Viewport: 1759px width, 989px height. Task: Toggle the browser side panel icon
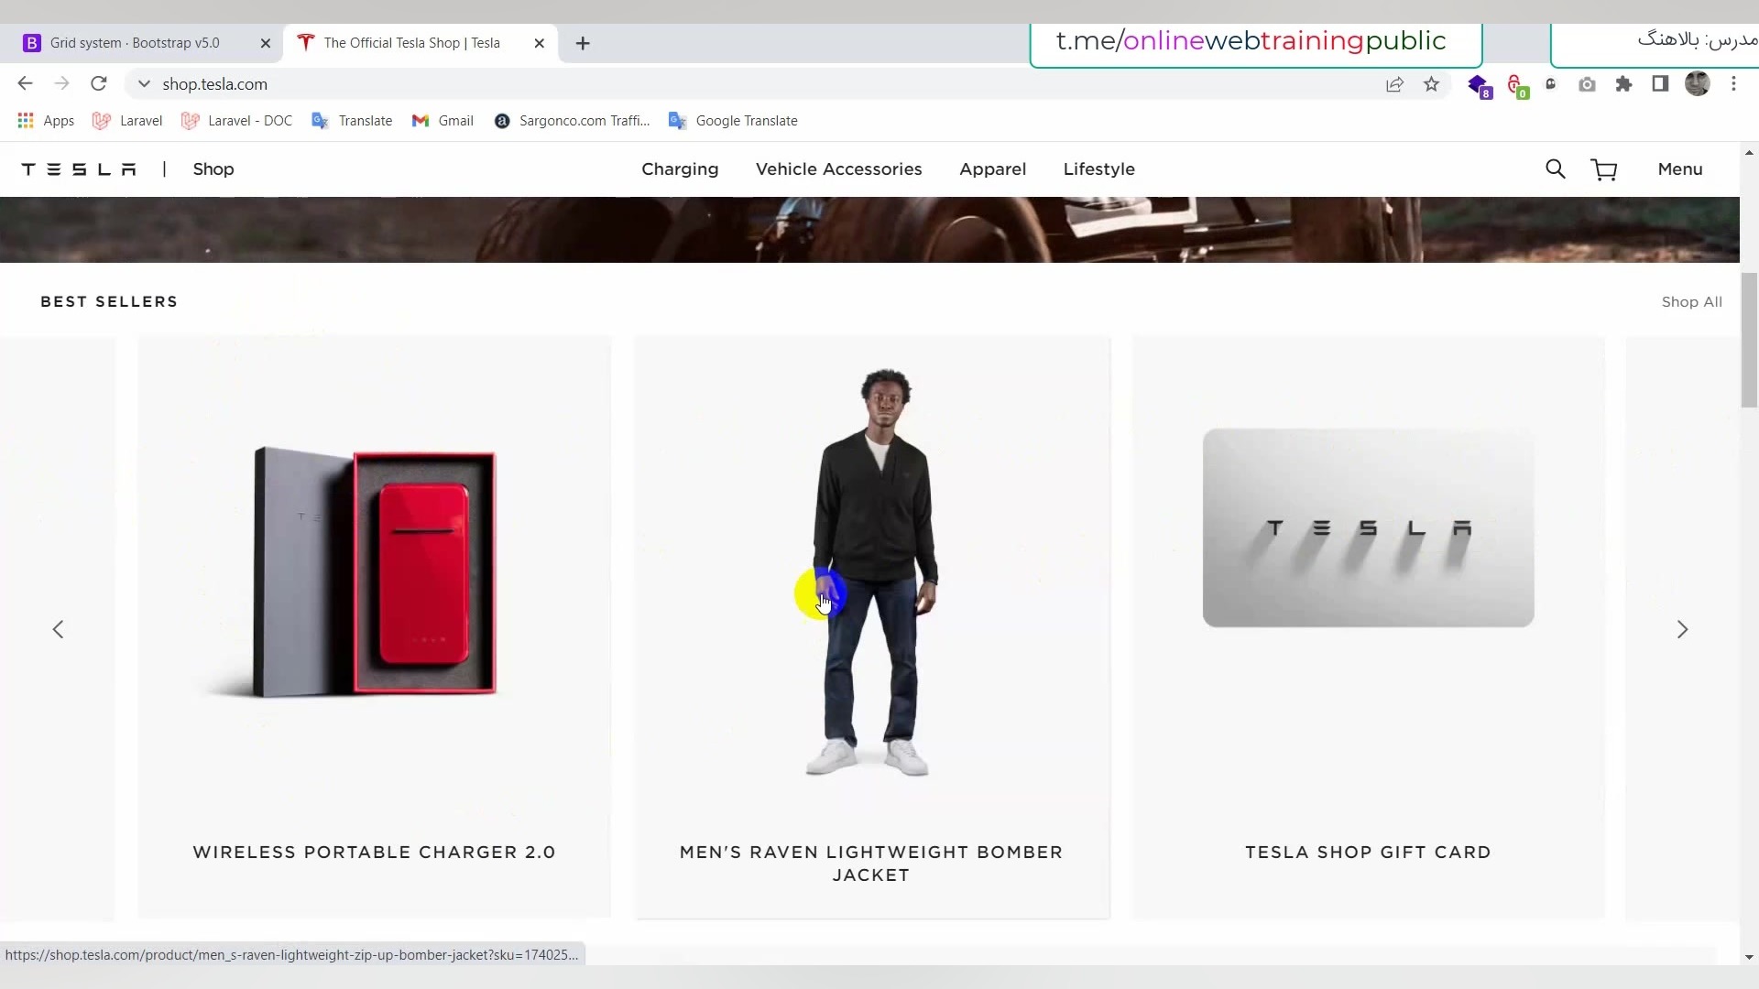[1660, 84]
